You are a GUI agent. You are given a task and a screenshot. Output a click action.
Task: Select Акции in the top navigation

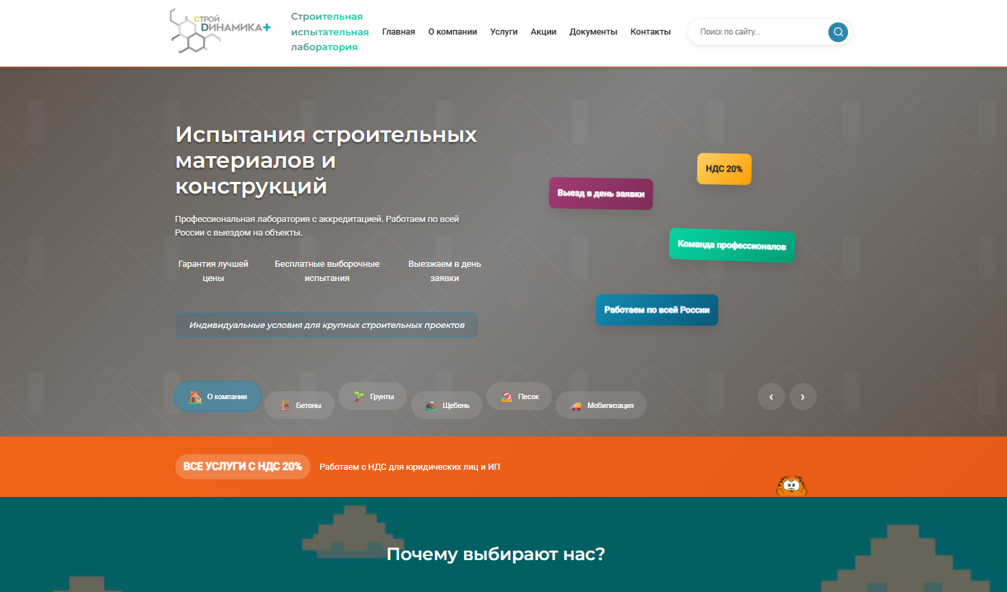point(543,31)
